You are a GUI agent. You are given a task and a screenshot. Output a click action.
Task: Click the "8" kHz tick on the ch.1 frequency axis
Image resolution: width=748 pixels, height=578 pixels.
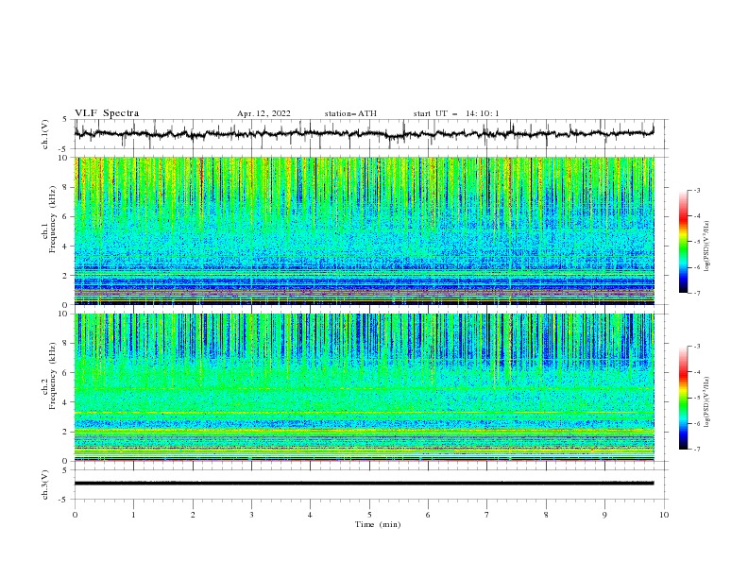(x=66, y=187)
